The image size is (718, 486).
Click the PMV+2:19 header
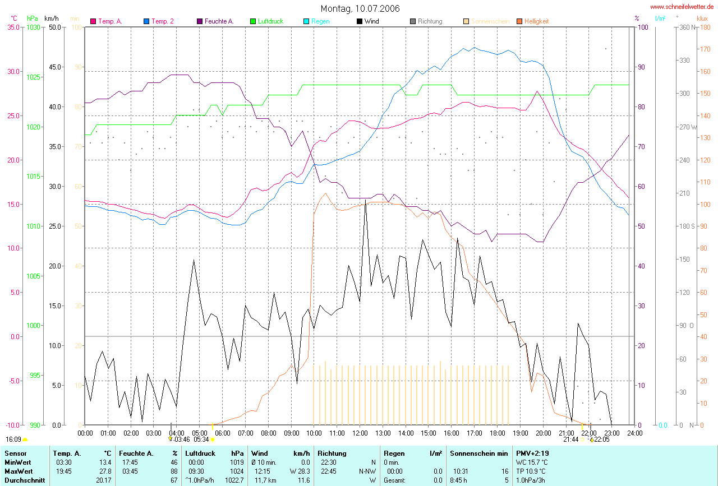(533, 453)
